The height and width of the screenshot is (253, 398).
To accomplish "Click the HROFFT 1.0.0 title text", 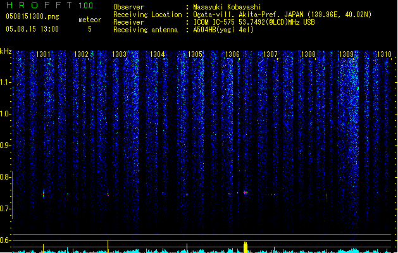I will [50, 5].
